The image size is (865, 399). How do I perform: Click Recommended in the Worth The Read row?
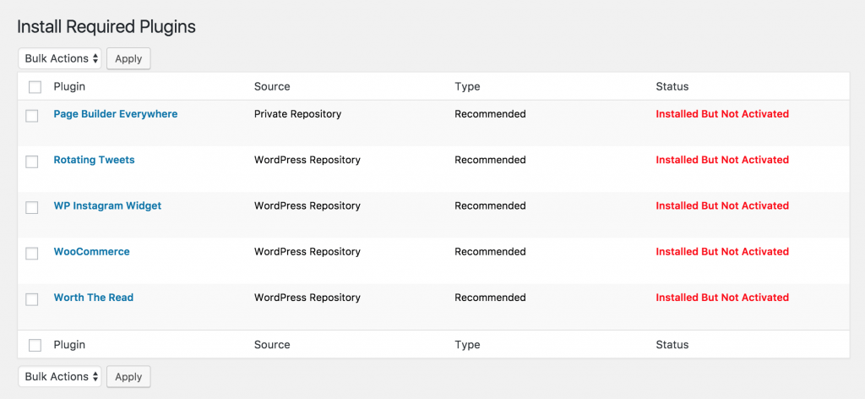point(491,298)
